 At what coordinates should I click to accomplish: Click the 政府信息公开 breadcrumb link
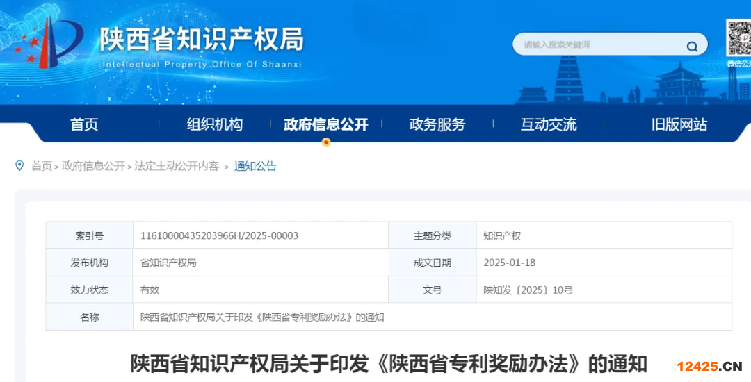click(93, 166)
